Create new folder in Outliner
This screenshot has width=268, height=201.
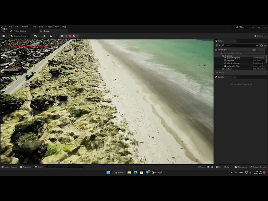coord(261,46)
